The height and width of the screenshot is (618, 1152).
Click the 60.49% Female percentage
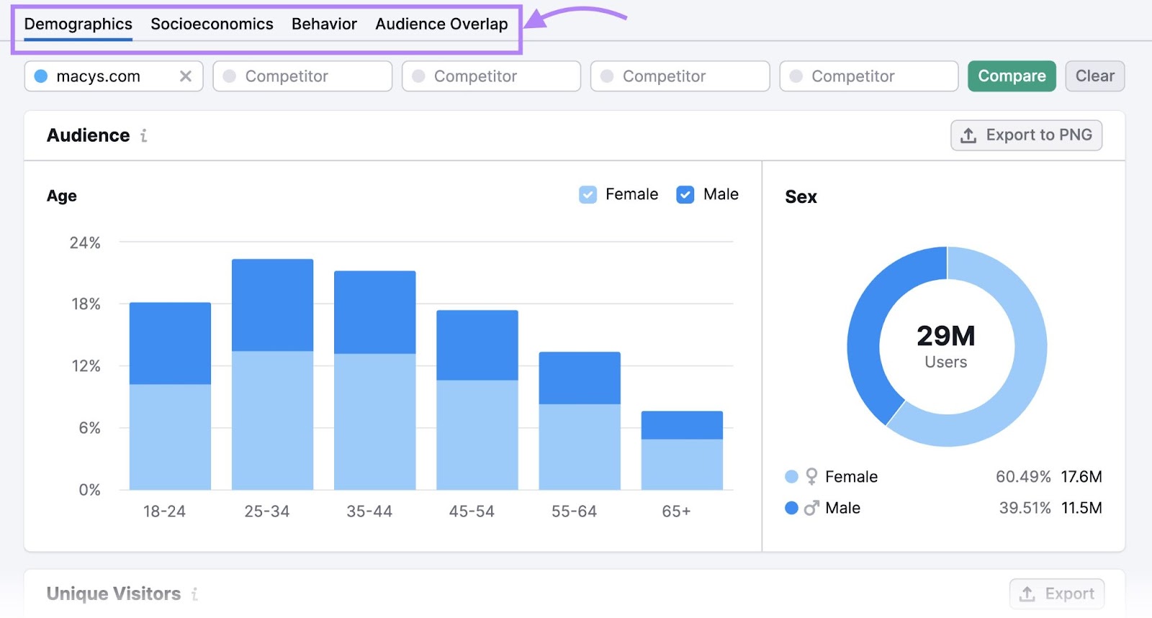[1023, 476]
